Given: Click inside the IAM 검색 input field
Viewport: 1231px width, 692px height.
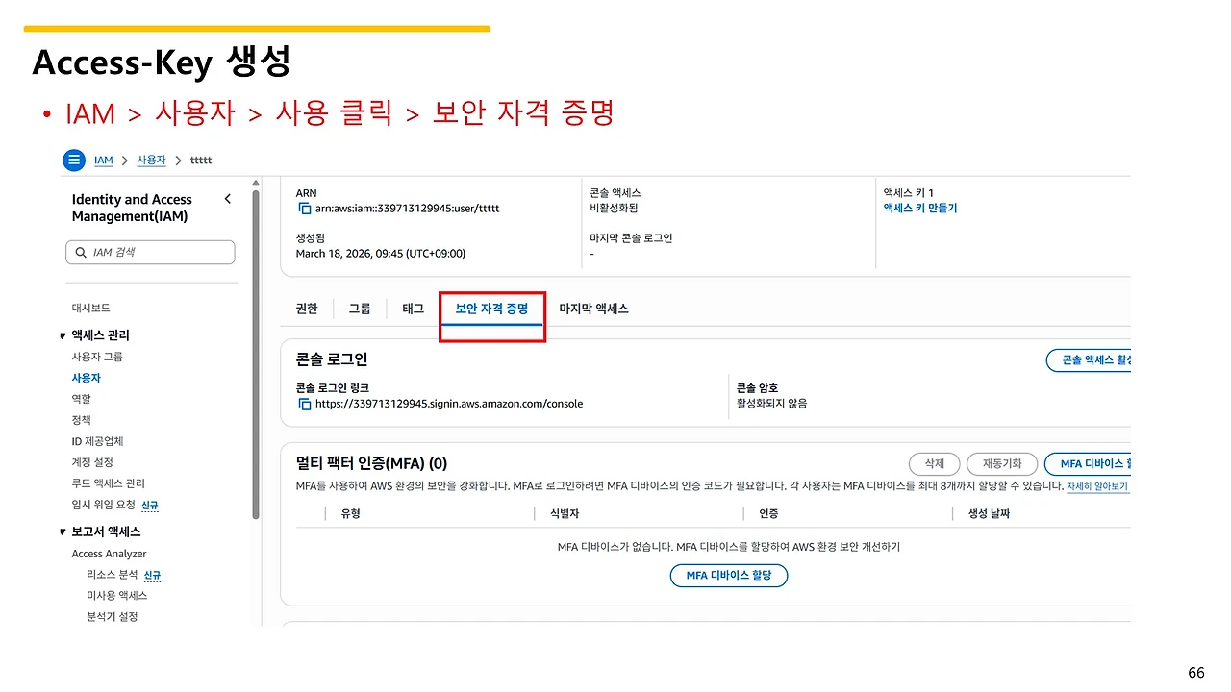Looking at the screenshot, I should [149, 252].
